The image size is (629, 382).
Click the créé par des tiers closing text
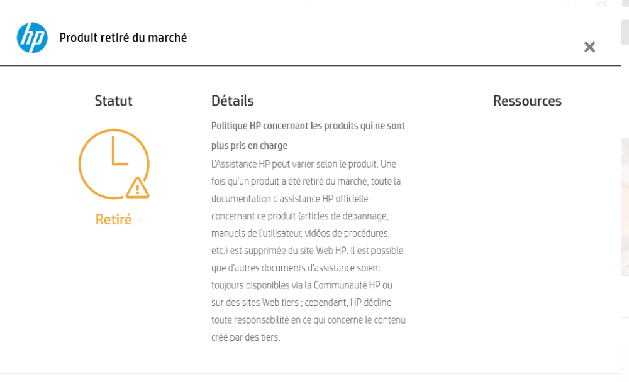(x=245, y=337)
